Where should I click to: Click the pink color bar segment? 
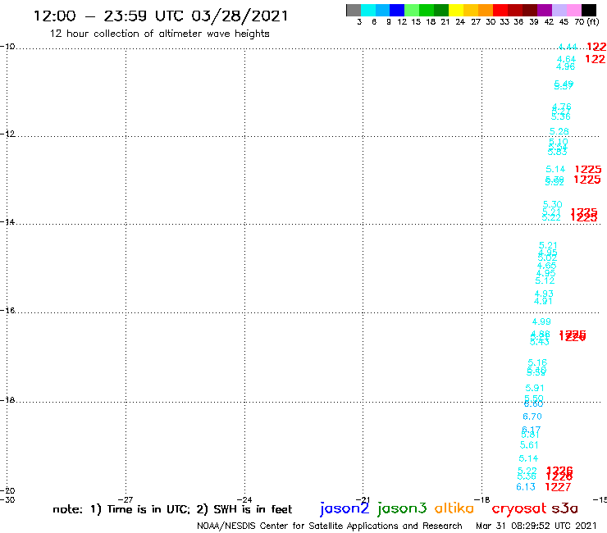pos(574,10)
